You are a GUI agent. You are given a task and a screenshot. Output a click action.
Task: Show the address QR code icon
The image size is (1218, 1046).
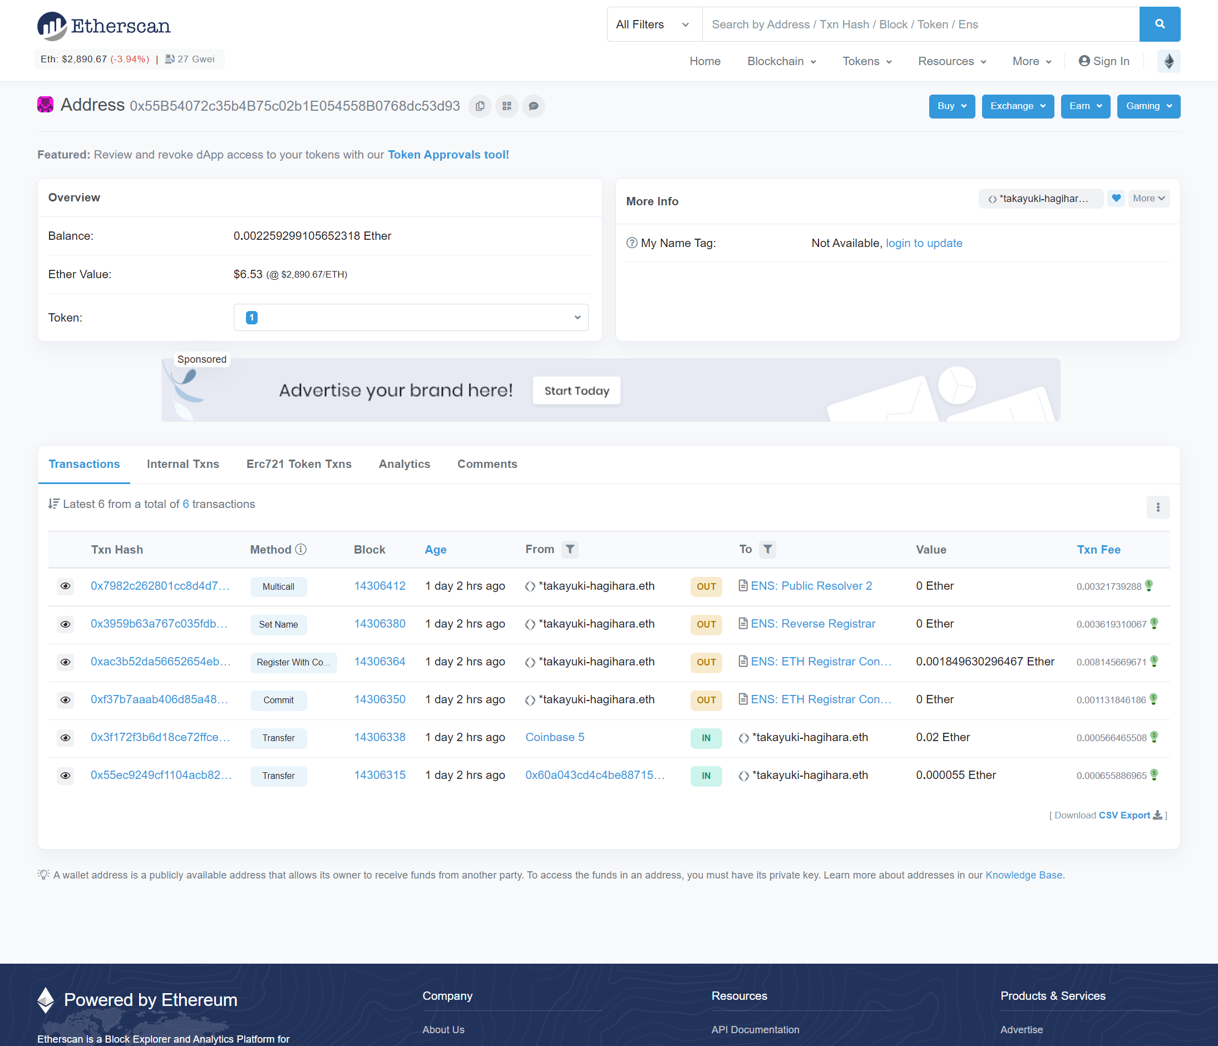click(507, 106)
